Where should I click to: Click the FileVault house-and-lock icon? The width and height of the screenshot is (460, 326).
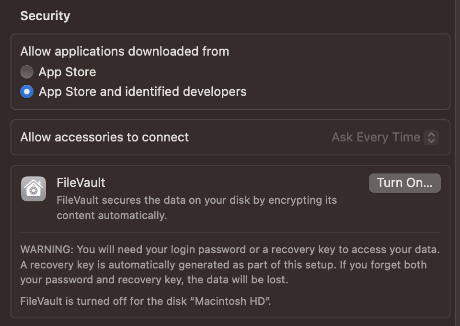pos(34,189)
